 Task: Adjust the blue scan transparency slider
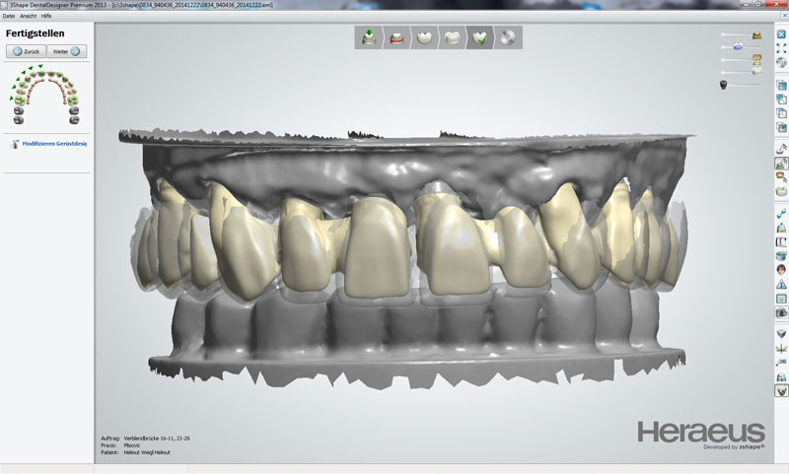(x=738, y=46)
